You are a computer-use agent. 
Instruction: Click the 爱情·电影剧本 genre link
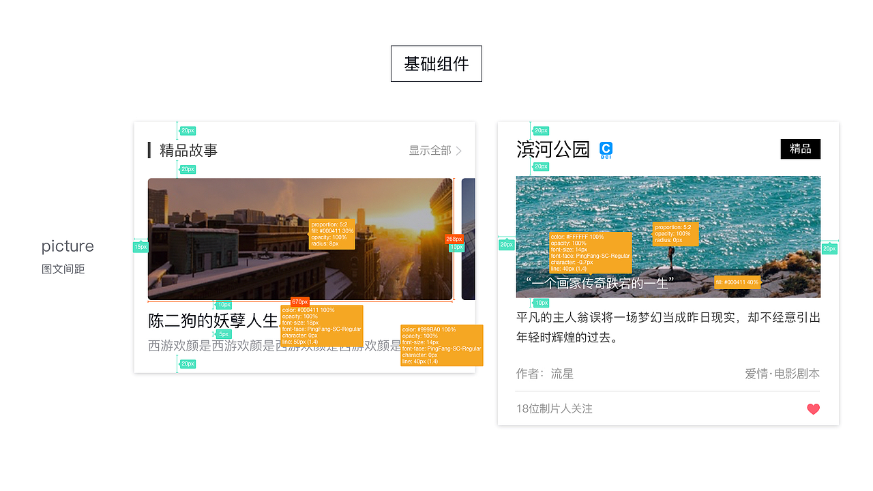(782, 374)
